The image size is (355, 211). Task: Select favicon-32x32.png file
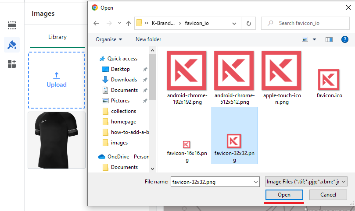(234, 136)
